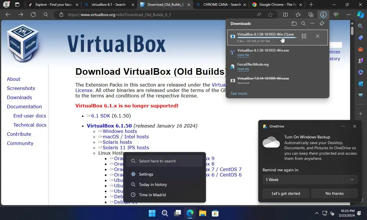The width and height of the screenshot is (367, 220).
Task: Close the Download_Old_Builds_6 tab
Action: (189, 5)
